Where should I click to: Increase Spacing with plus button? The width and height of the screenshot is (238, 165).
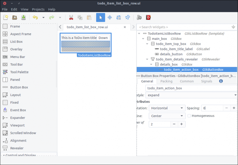(234, 108)
